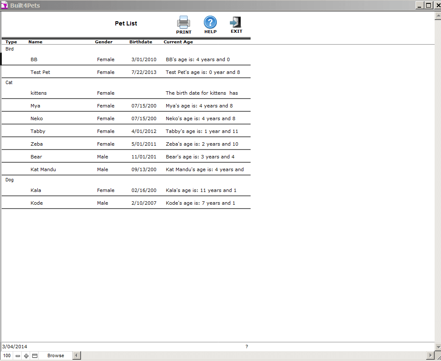Click the Birthdate column header
Screen dimensions: 441x361
pos(141,42)
